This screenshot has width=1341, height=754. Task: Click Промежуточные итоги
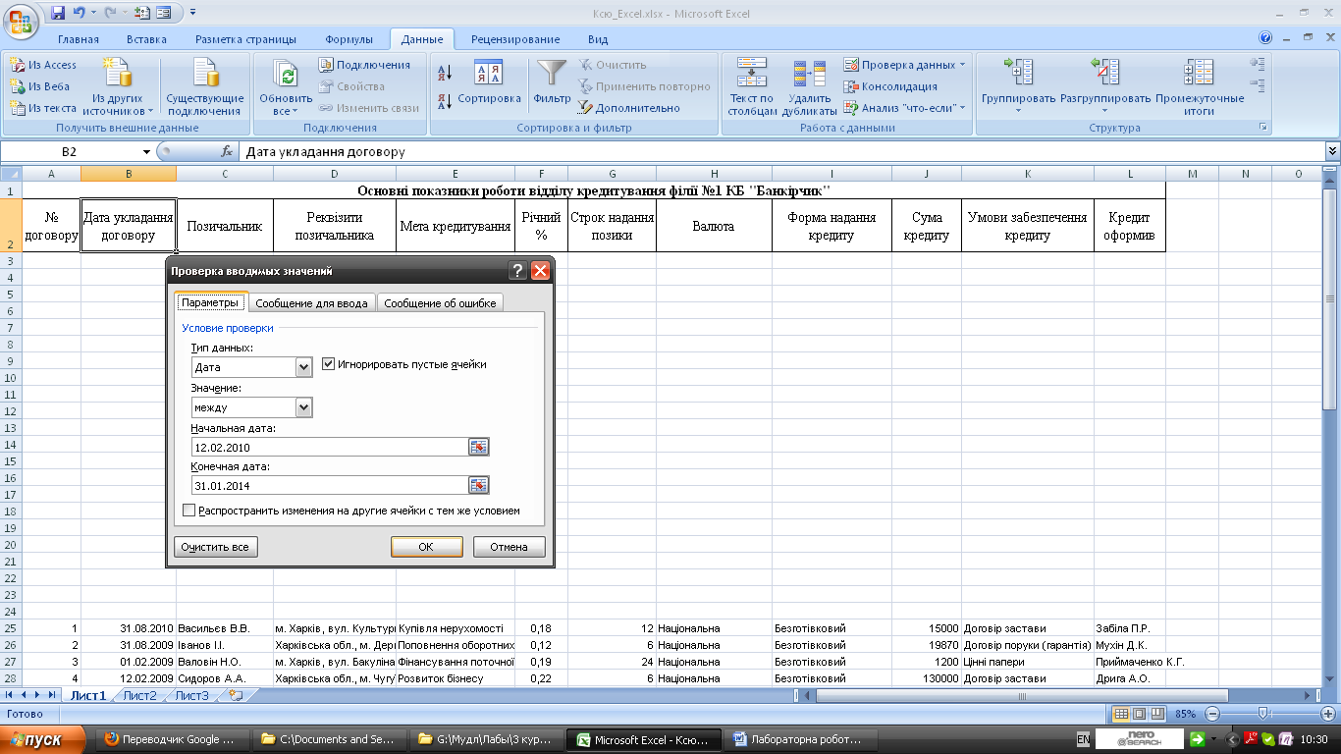coord(1199,86)
